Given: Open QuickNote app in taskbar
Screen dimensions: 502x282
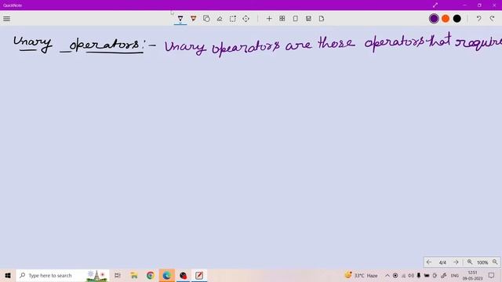Looking at the screenshot, I should 199,275.
